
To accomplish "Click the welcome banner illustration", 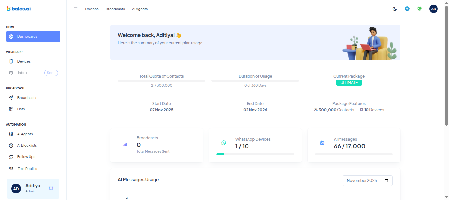I will (x=369, y=43).
